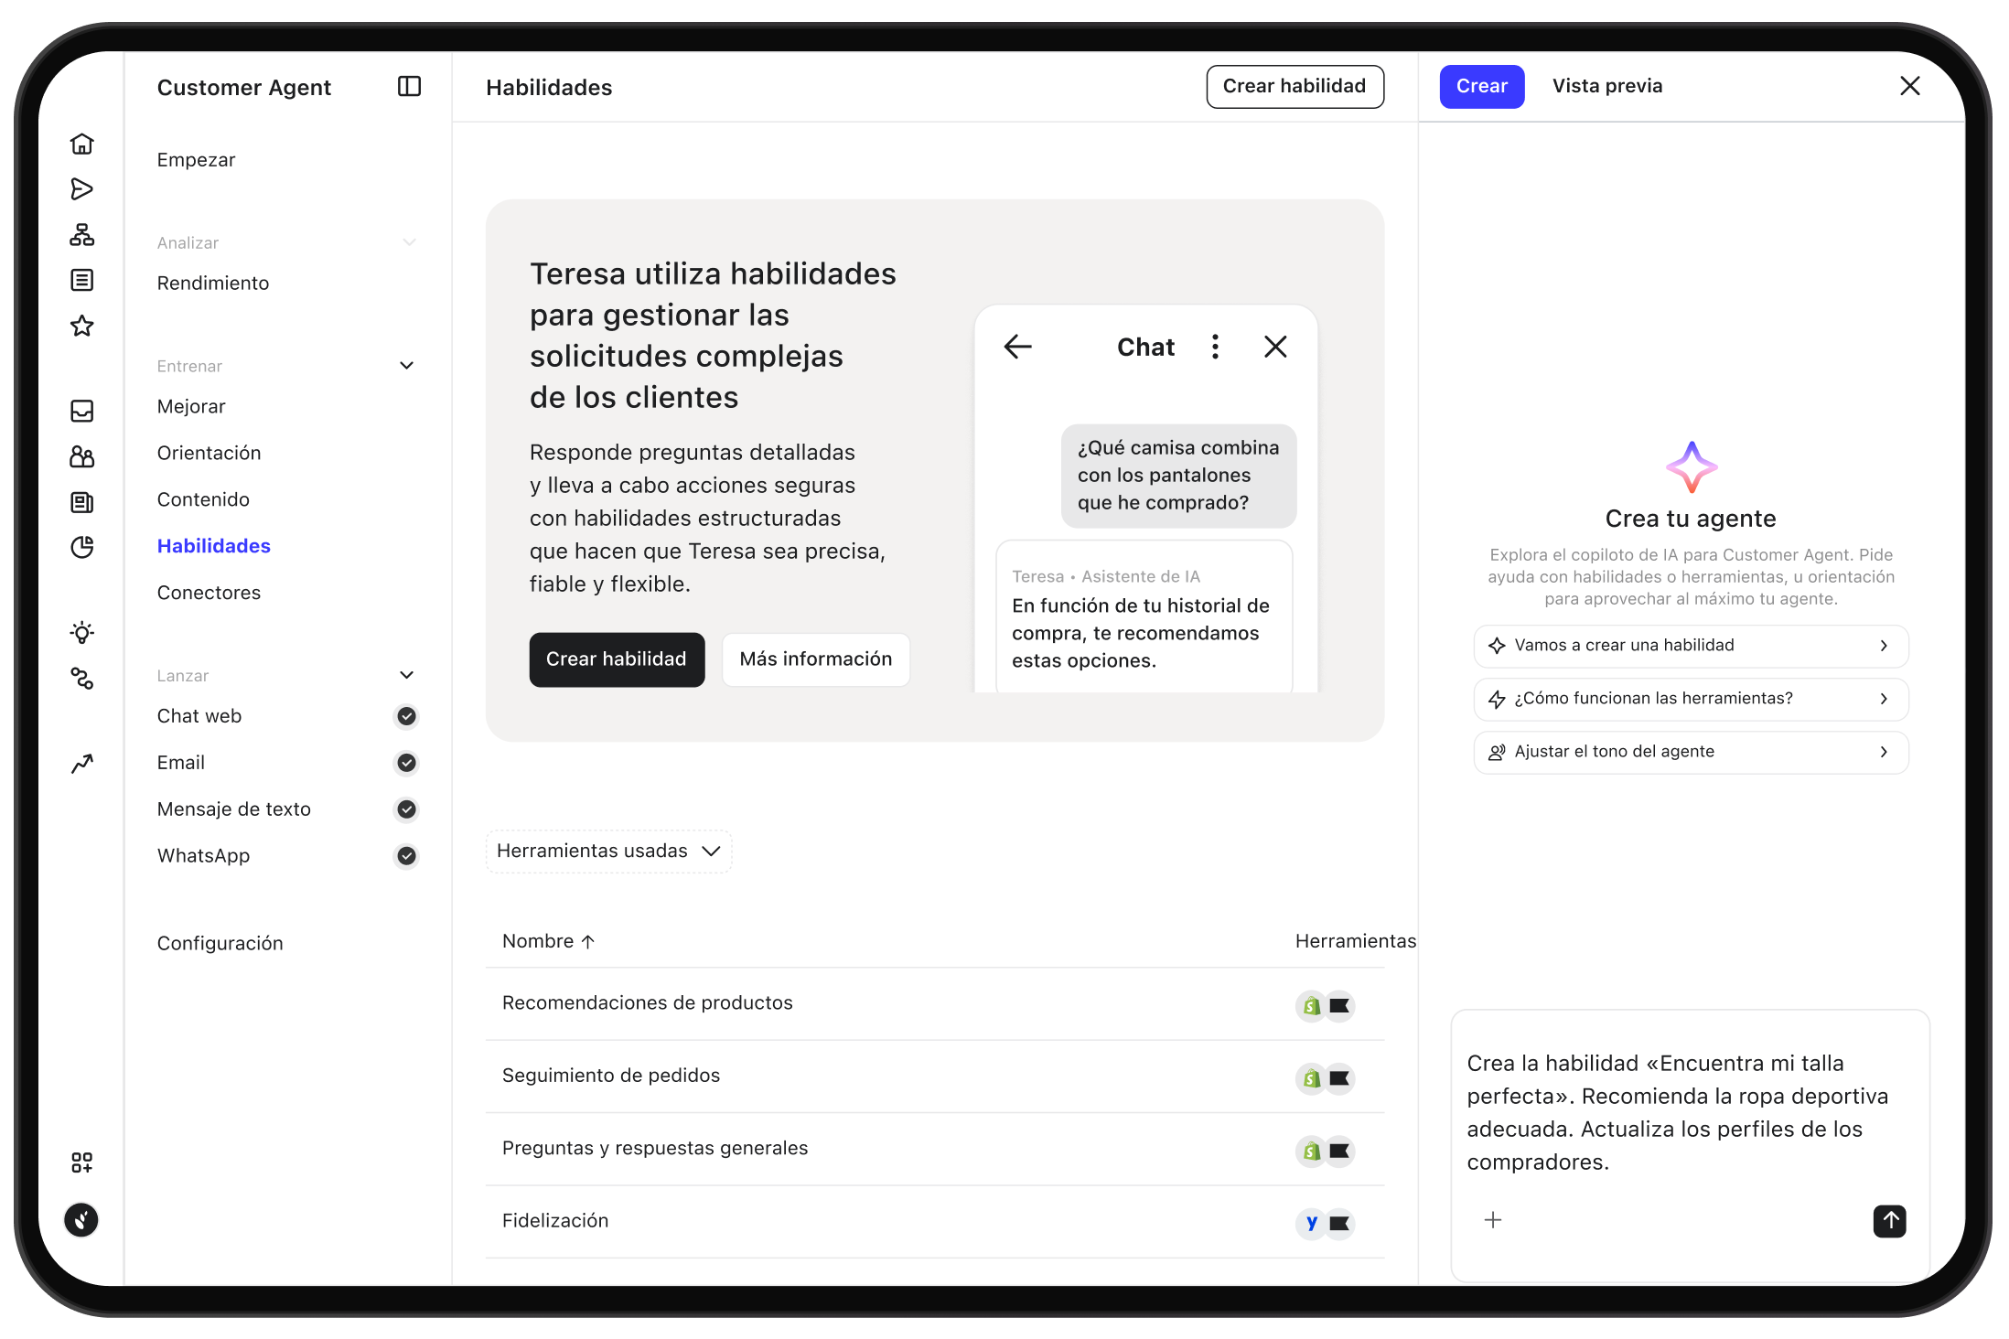Toggle the Chat web checkmark
This screenshot has height=1339, width=2009.
[406, 716]
